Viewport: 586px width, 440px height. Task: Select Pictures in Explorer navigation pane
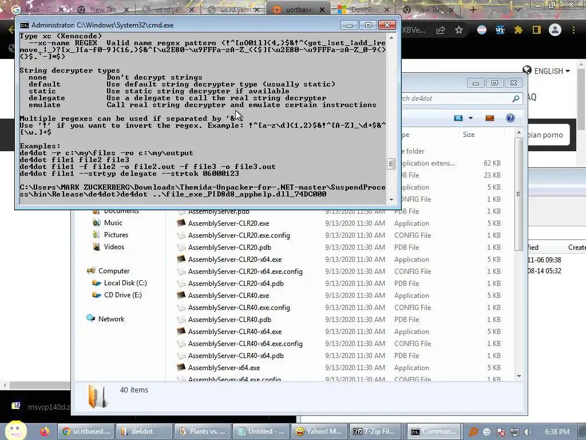(x=116, y=234)
